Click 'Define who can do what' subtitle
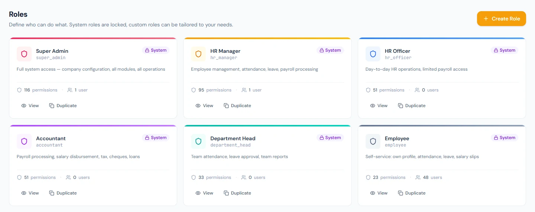The width and height of the screenshot is (535, 212). pyautogui.click(x=121, y=25)
